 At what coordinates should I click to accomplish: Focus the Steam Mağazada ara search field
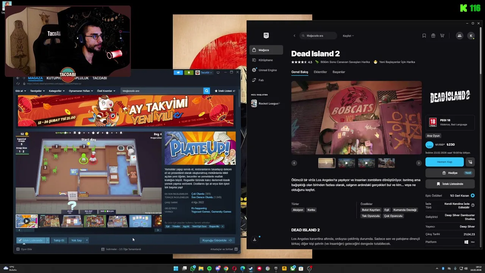tap(162, 91)
